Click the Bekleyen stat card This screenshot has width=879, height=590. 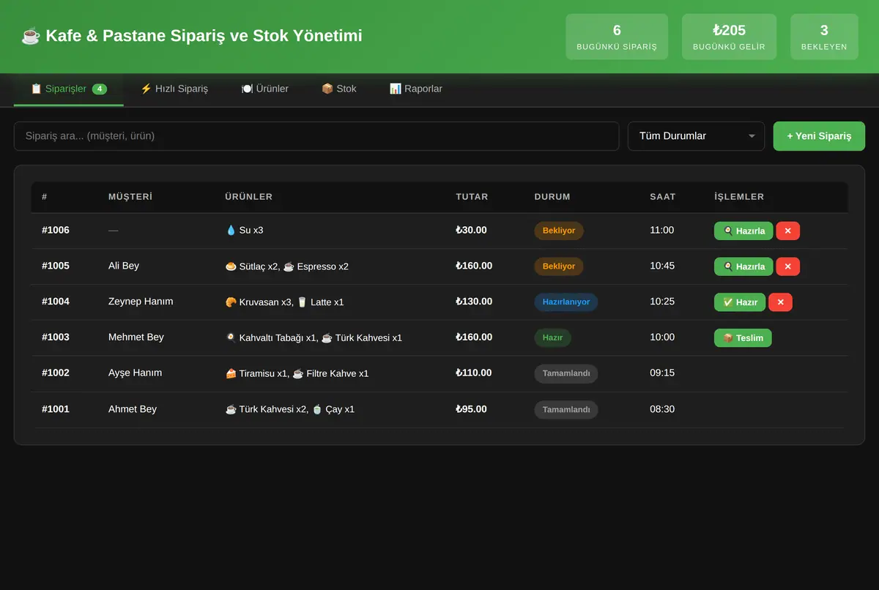point(824,37)
